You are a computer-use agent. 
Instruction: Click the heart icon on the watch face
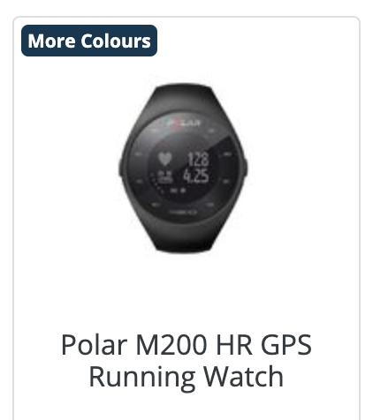165,159
